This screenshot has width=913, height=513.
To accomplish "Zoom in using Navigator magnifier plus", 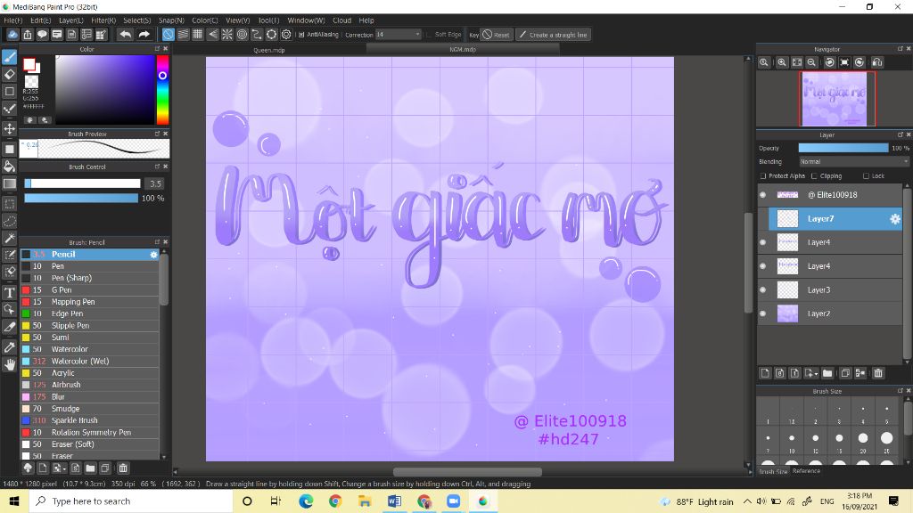I will (x=782, y=62).
